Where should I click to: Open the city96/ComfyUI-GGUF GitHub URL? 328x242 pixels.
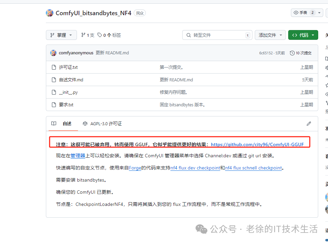pyautogui.click(x=257, y=144)
